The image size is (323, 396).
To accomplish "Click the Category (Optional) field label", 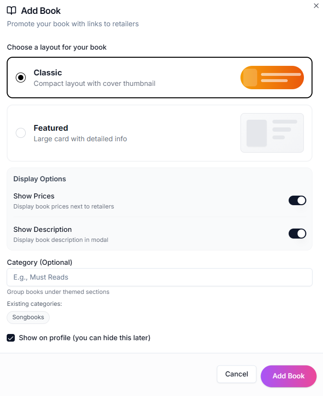I will (40, 262).
